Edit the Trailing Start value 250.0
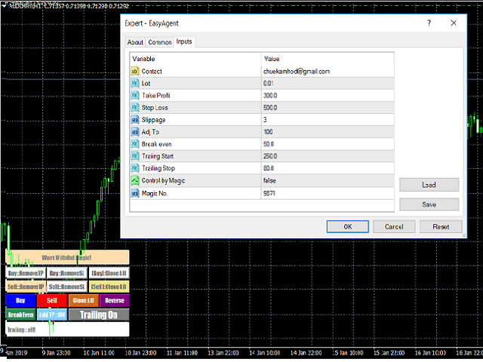Viewport: 483px width, 362px height. (328, 156)
